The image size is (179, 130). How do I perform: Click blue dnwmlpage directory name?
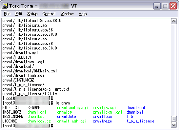(102, 121)
